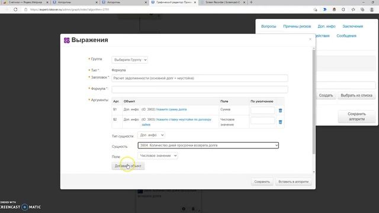Open the Тип сущности dropdown

152,135
